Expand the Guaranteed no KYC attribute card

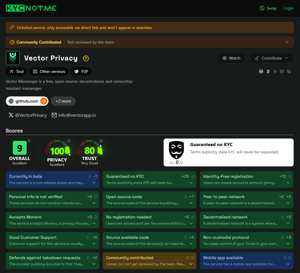click(x=149, y=179)
